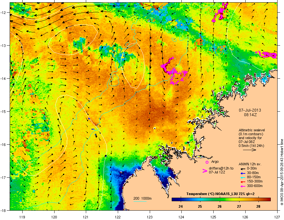Click latitude axis label -17

point(3,177)
